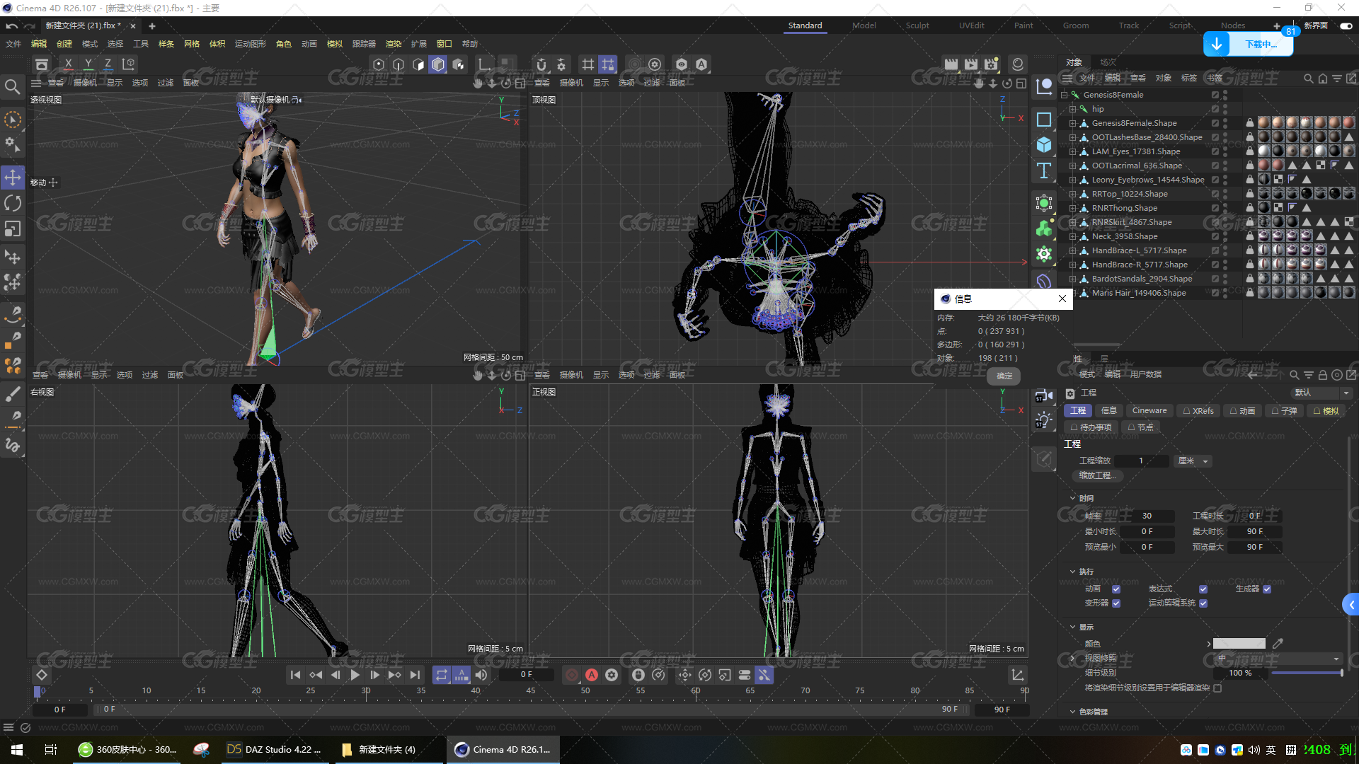Screen dimensions: 1359x764
Task: Go to end of timeline
Action: [415, 675]
